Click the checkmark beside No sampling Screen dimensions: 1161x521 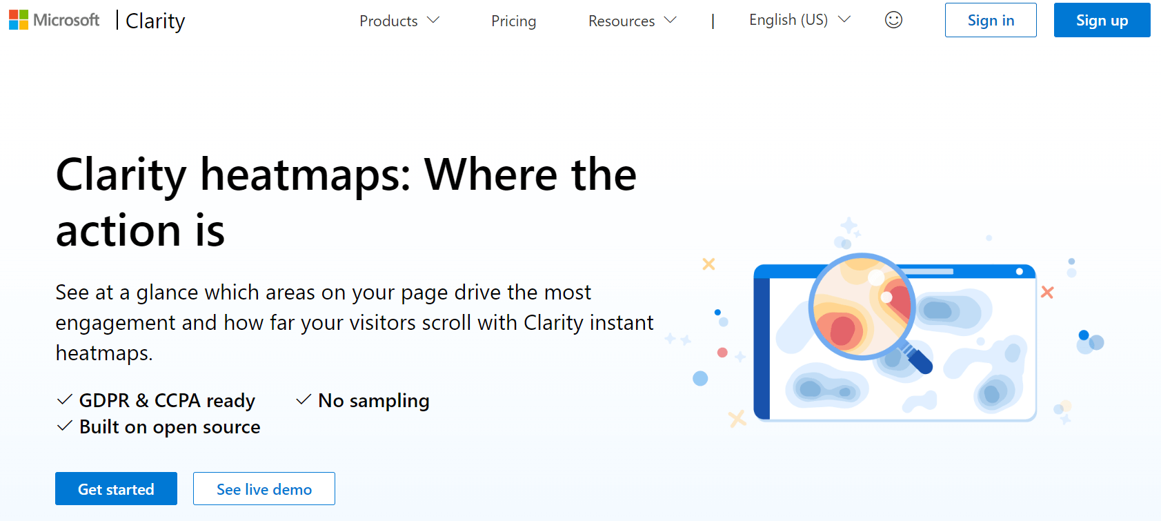pyautogui.click(x=303, y=400)
